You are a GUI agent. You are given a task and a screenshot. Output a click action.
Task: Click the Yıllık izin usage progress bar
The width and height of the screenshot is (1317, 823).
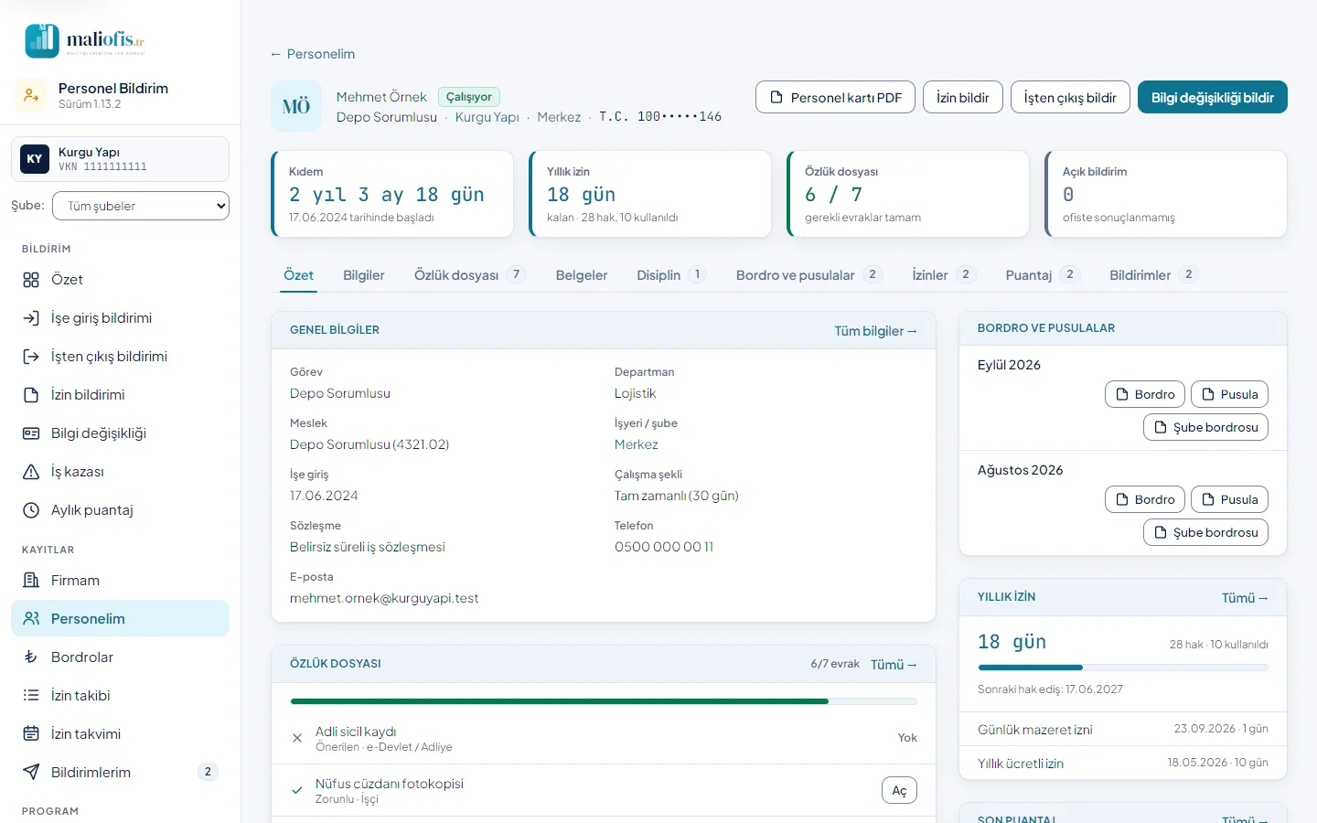[x=1123, y=668]
